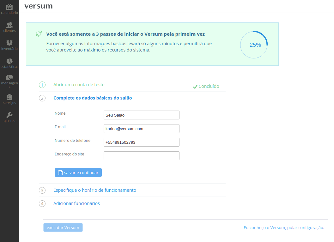Image resolution: width=334 pixels, height=242 pixels.
Task: Click the rocket icon in banner
Action: (39, 34)
